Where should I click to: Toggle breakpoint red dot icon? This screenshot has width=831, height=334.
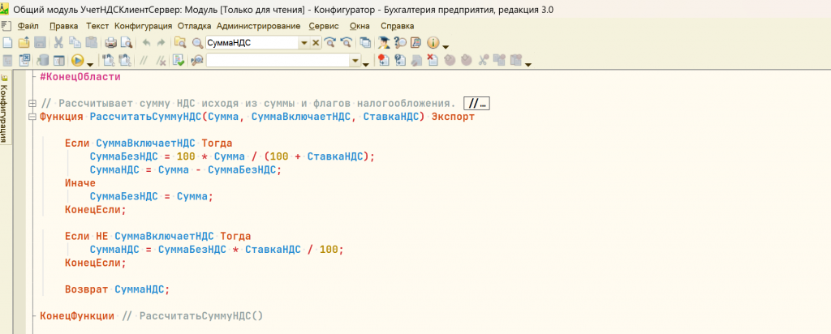coord(383,60)
